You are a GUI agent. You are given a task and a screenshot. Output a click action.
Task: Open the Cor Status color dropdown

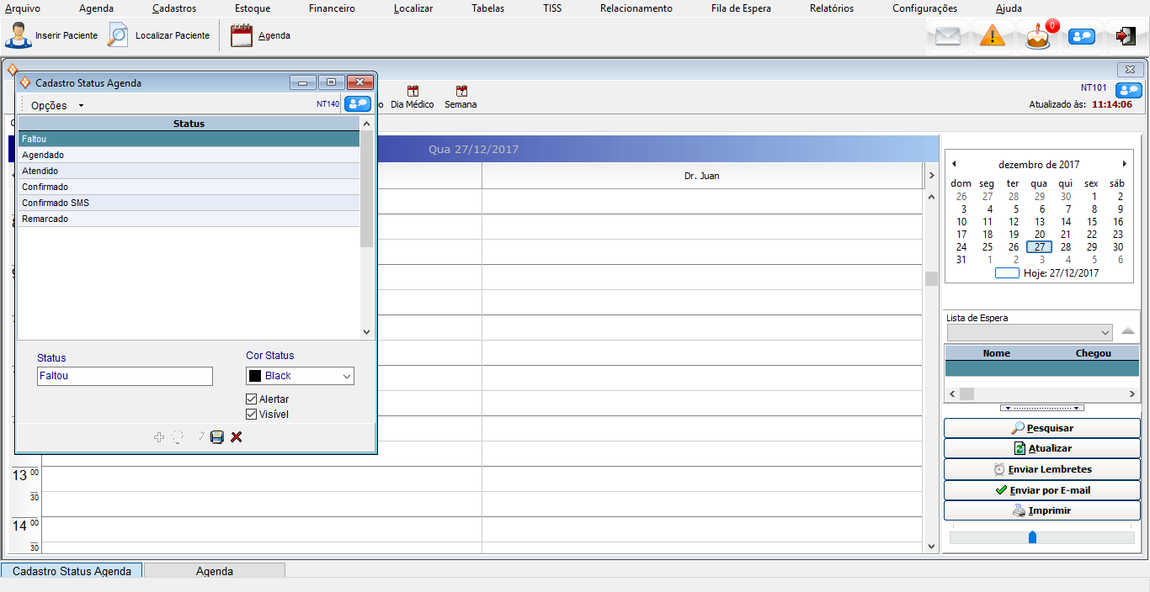(300, 376)
